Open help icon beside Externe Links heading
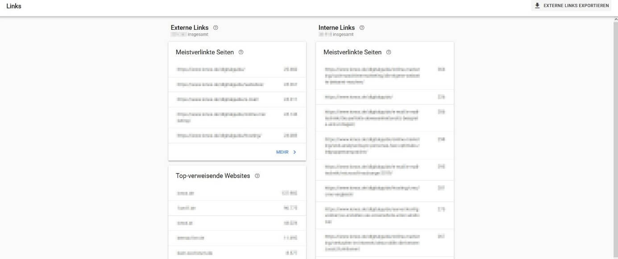This screenshot has height=259, width=618. pos(216,28)
